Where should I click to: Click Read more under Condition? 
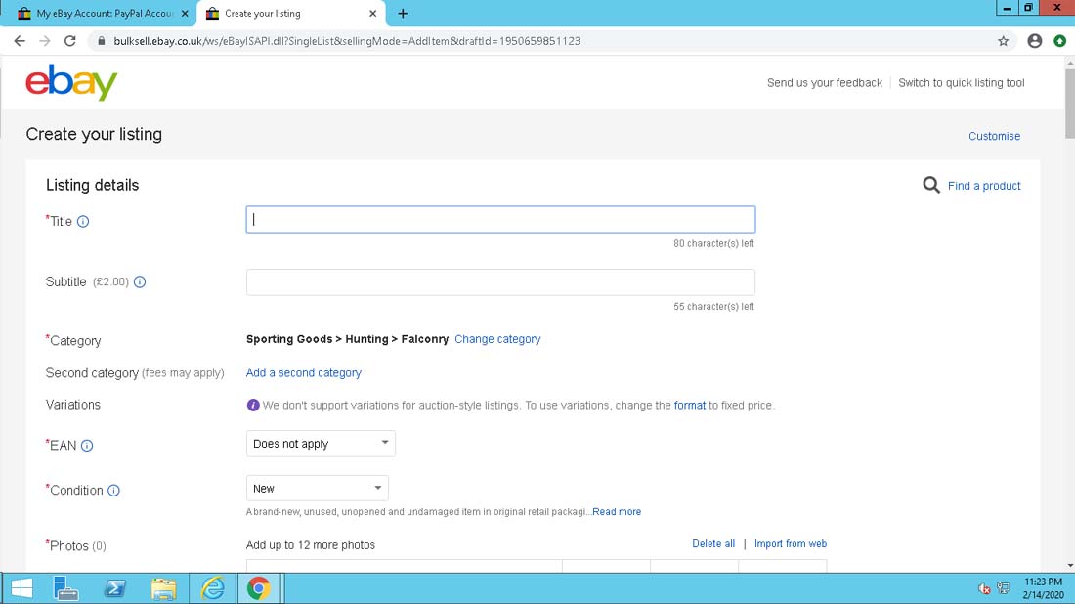617,511
